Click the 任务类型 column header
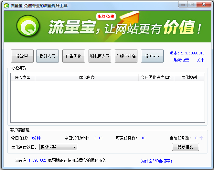 point(23,77)
